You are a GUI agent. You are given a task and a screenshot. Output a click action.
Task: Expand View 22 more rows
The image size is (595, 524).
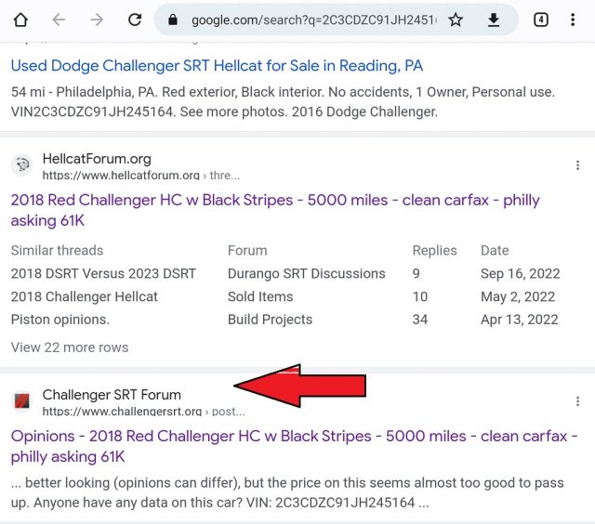click(70, 347)
